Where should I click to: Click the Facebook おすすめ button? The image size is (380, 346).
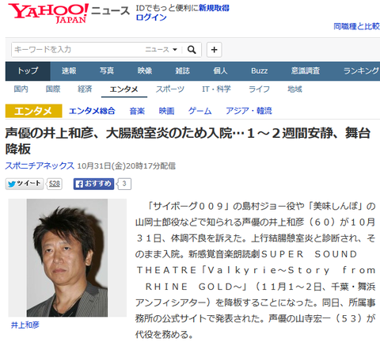point(93,184)
